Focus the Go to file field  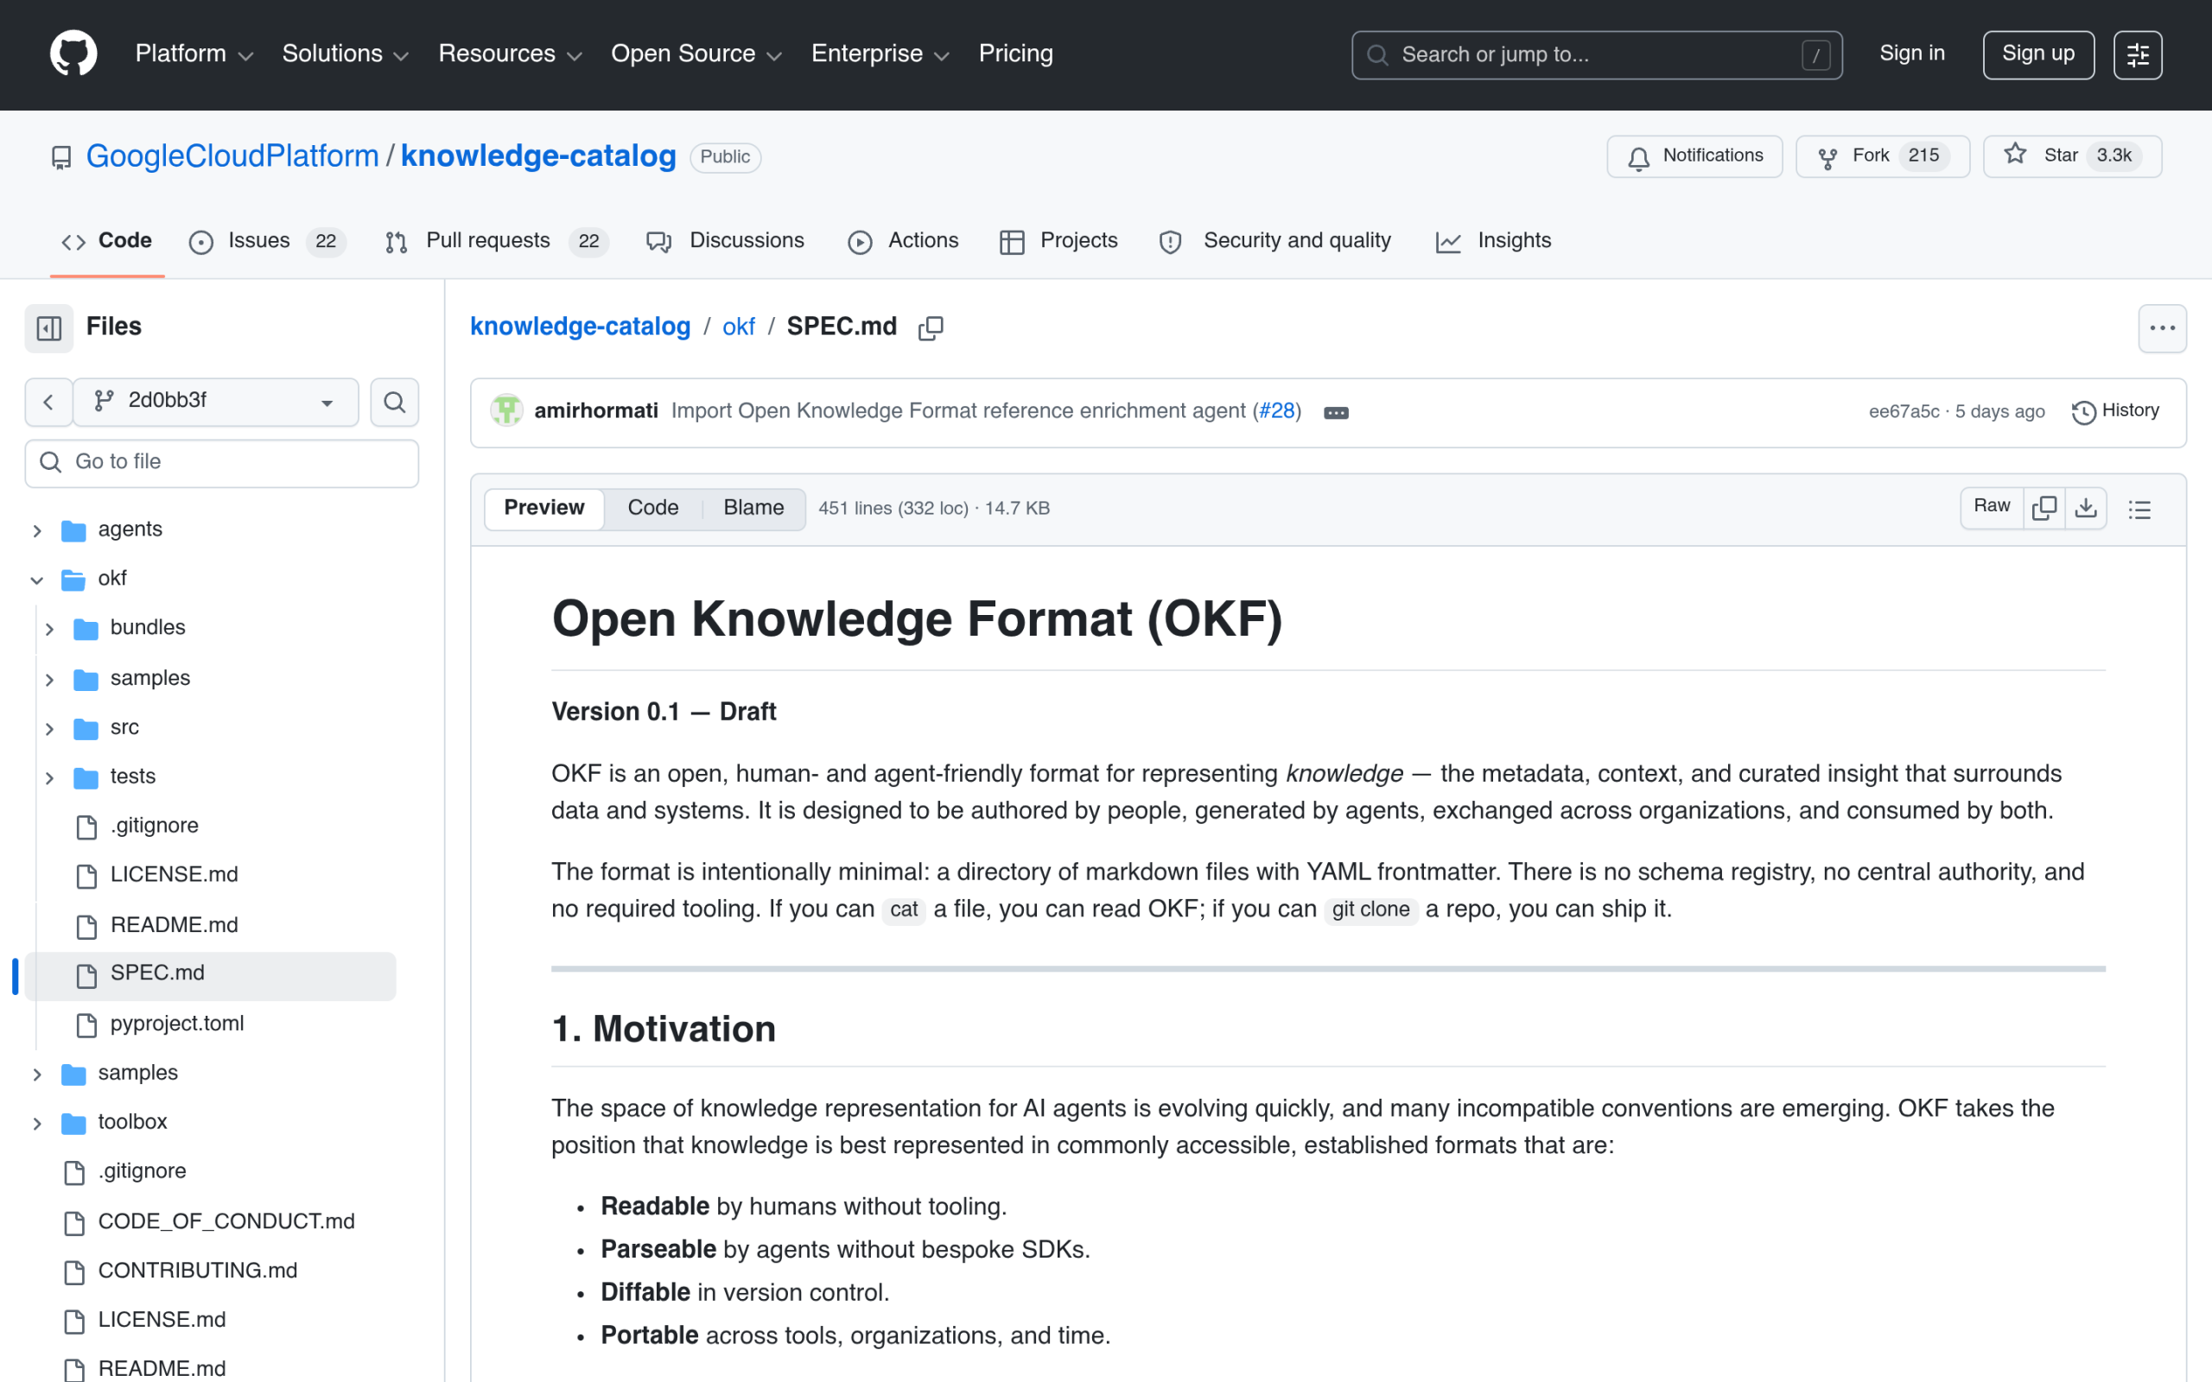point(221,462)
